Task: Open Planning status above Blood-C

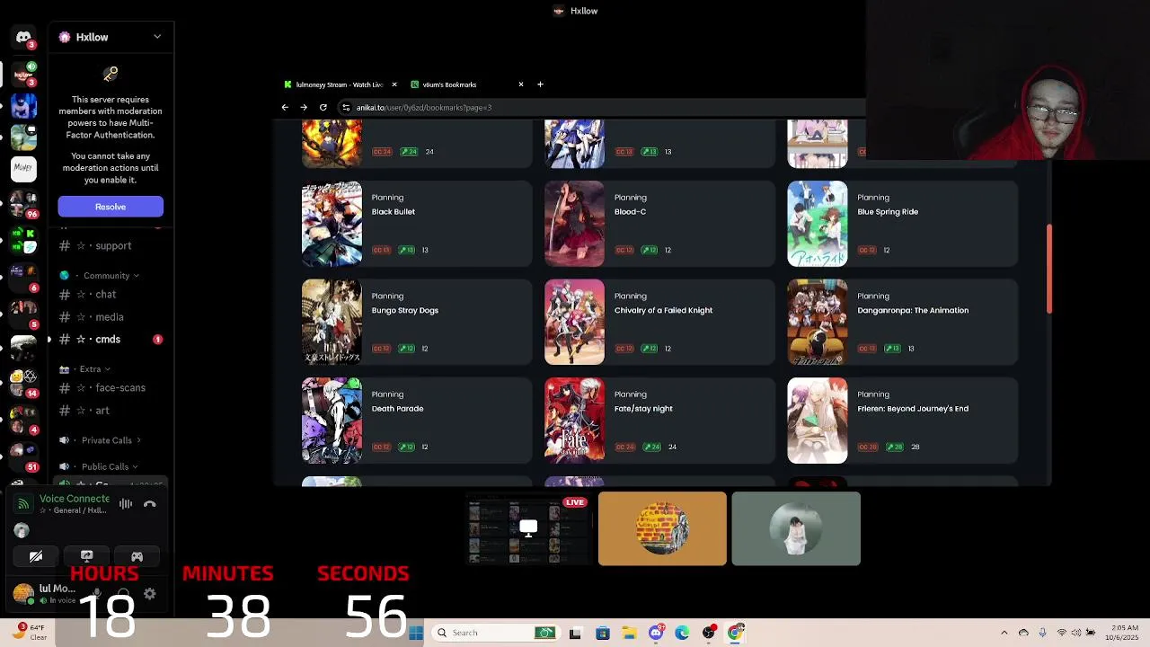Action: click(630, 198)
